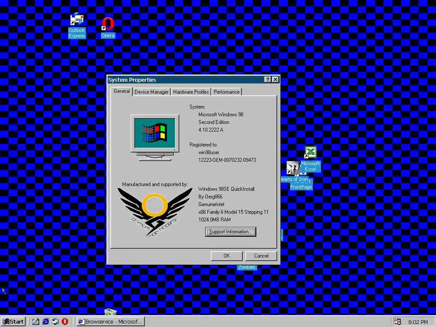Switch to the Device Manager tab

coord(151,92)
